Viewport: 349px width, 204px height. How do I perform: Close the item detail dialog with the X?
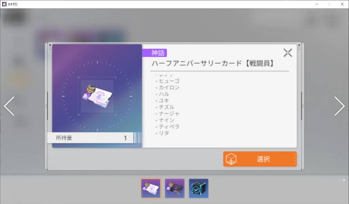click(287, 53)
